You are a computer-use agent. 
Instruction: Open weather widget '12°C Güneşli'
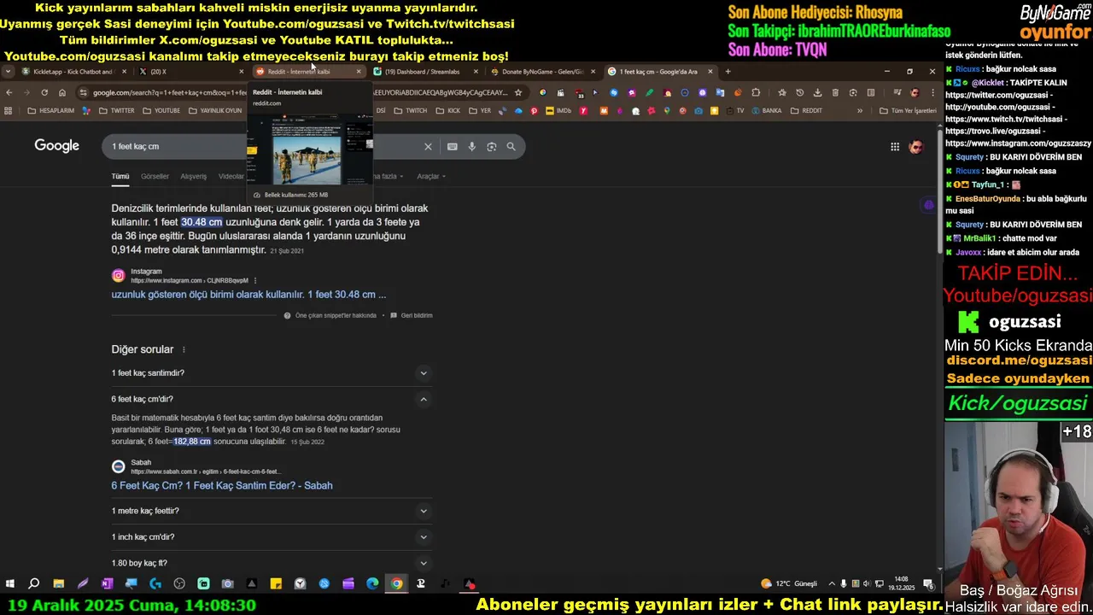[x=789, y=584]
